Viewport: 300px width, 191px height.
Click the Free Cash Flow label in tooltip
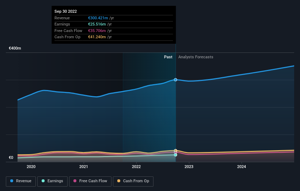(68, 31)
